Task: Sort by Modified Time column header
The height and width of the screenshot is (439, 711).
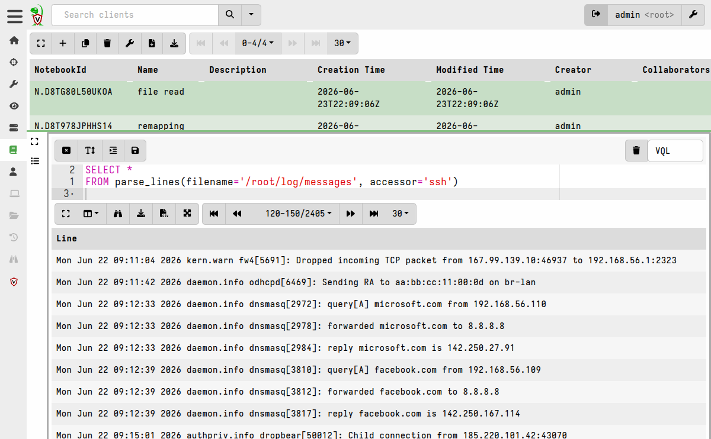Action: click(470, 70)
